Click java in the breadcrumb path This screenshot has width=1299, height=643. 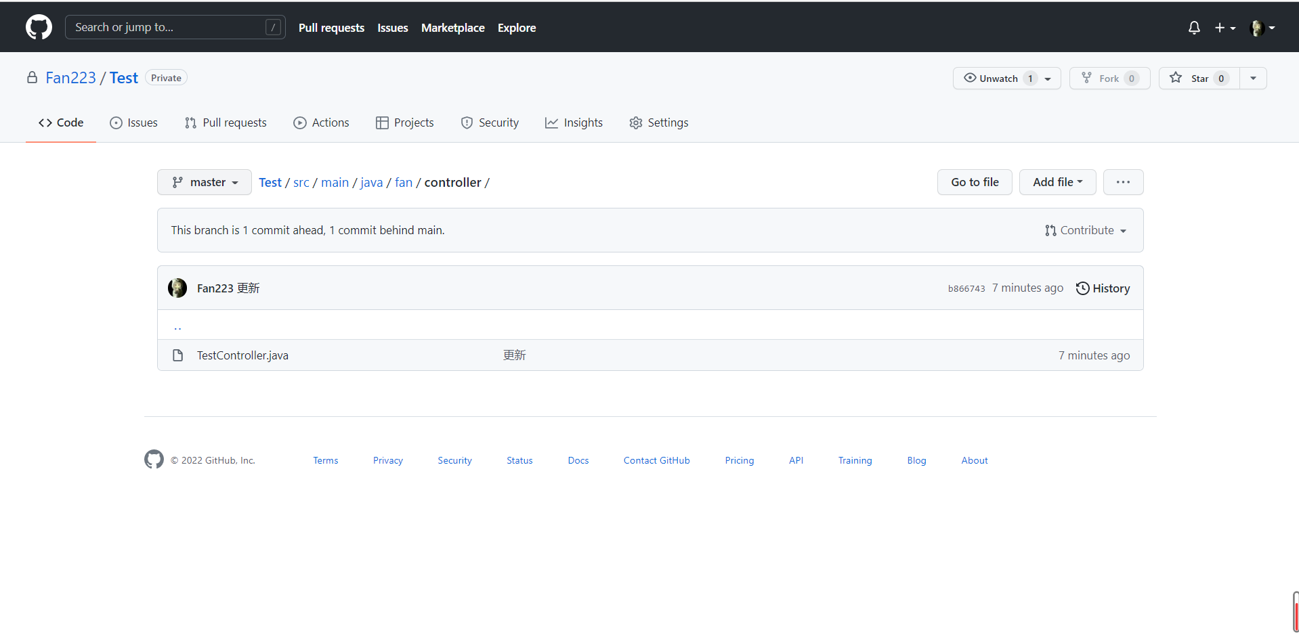pos(371,182)
